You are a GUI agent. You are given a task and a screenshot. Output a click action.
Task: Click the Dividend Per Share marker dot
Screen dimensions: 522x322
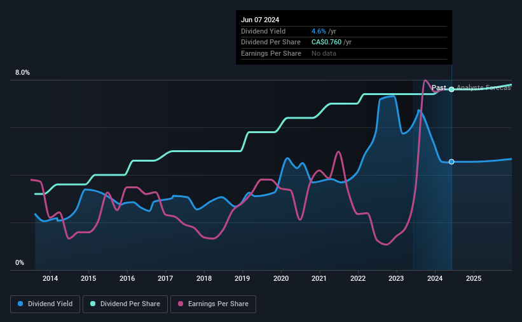tap(451, 89)
